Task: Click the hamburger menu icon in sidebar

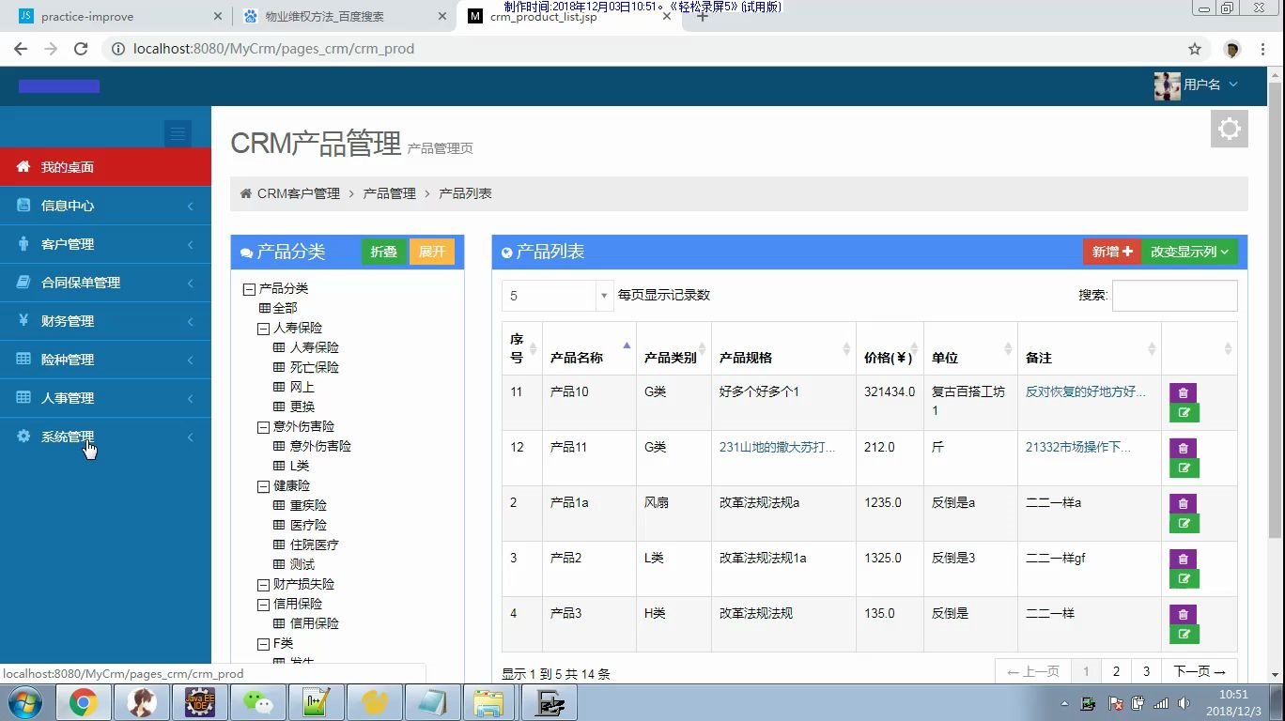Action: (x=178, y=133)
